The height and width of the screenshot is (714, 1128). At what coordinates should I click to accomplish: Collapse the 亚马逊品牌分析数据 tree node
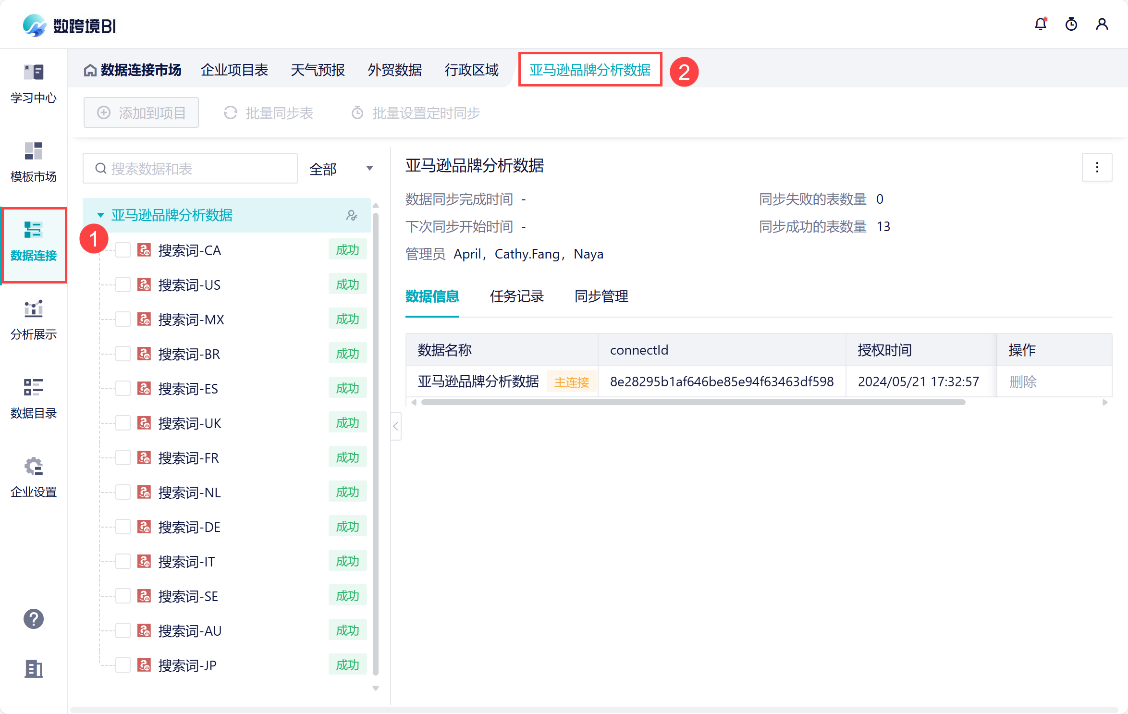pyautogui.click(x=100, y=215)
